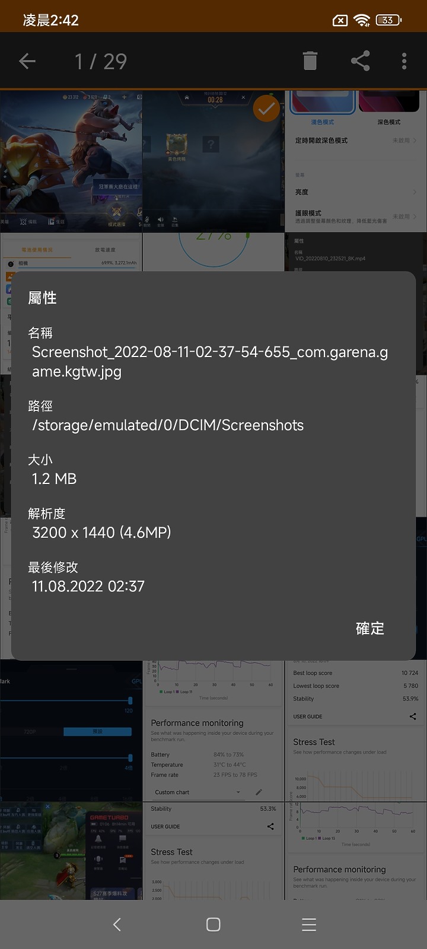Open the dark mode settings screenshot thumbnail
The height and width of the screenshot is (949, 427).
point(356,161)
